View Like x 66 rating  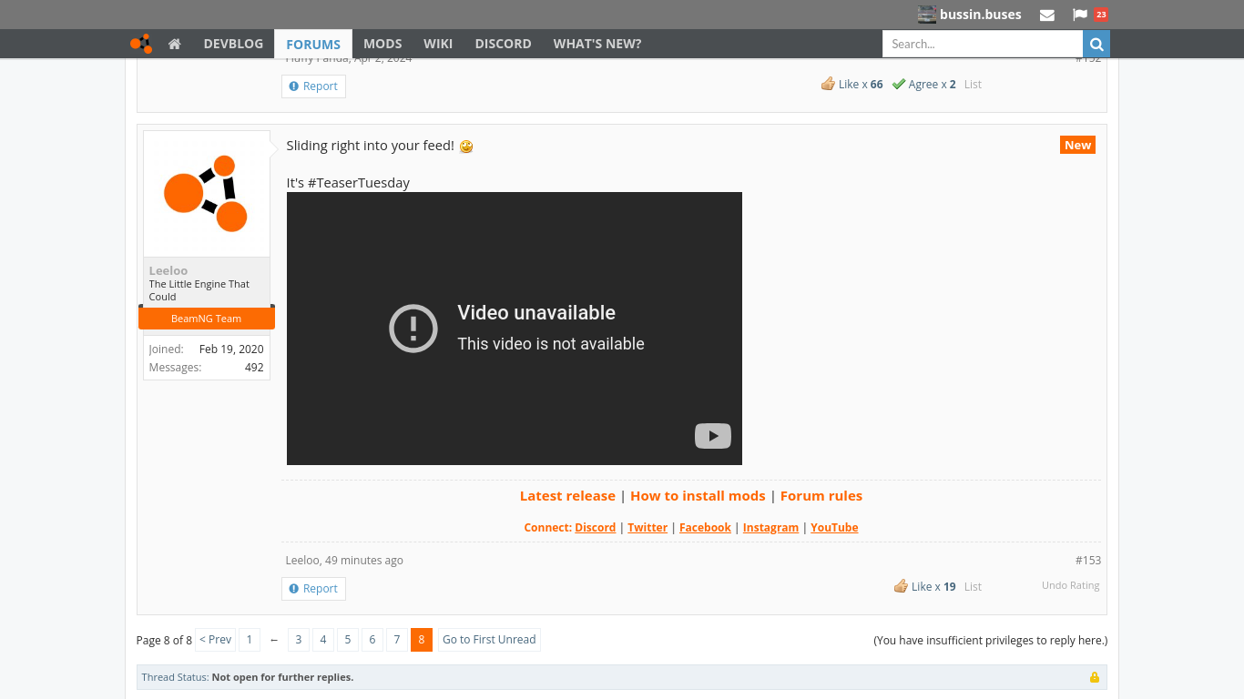click(x=852, y=84)
